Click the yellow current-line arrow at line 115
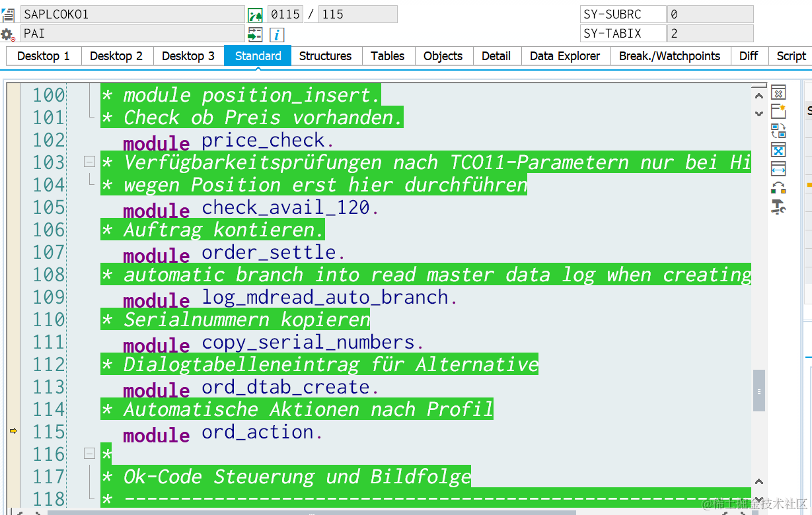The image size is (812, 515). (x=13, y=431)
